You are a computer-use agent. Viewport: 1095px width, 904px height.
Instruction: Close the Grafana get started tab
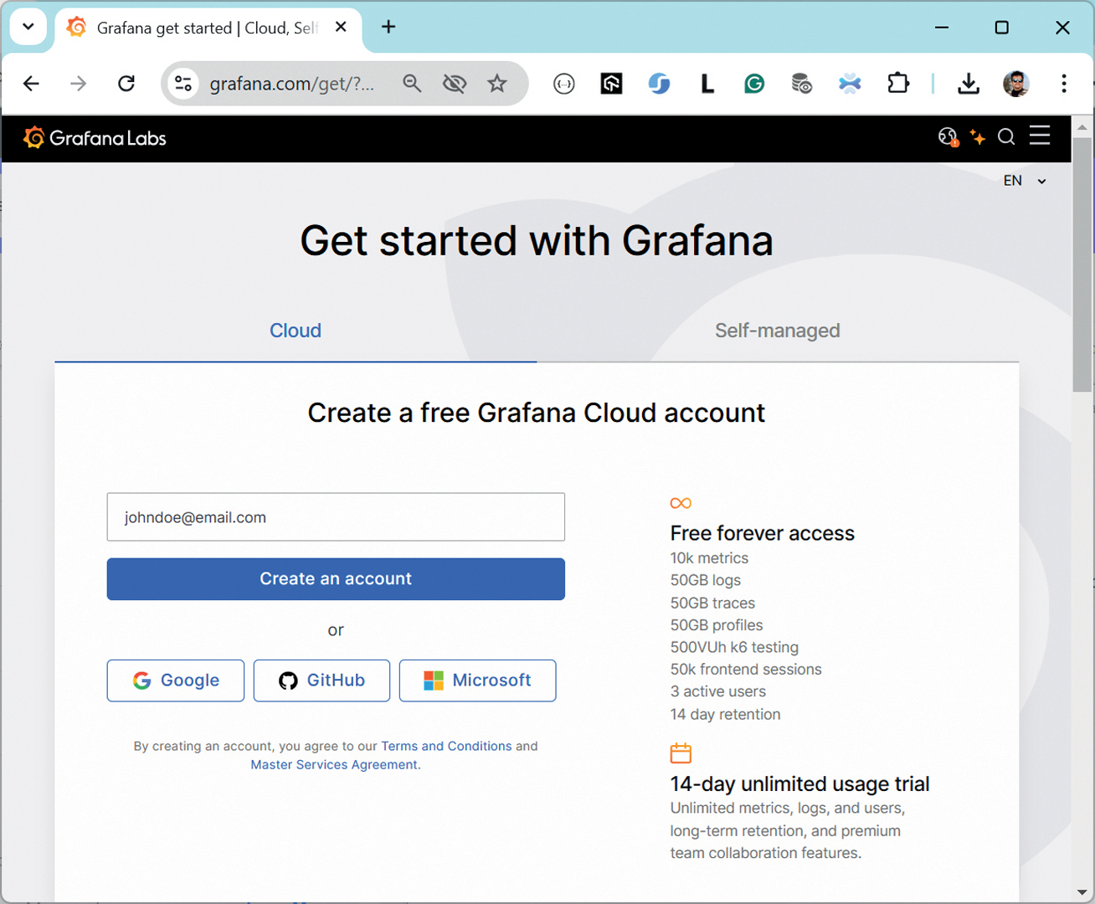[341, 28]
